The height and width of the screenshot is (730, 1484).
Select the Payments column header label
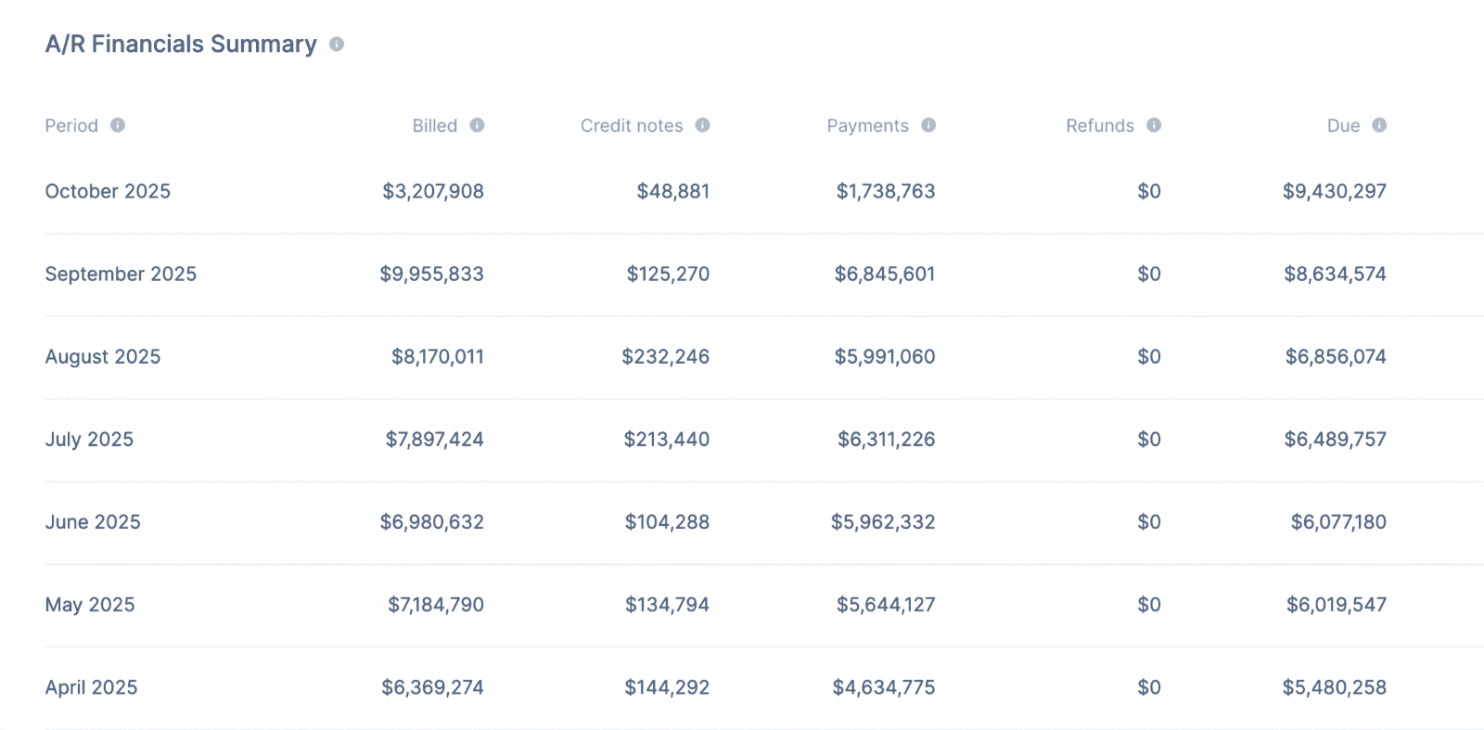pos(867,125)
